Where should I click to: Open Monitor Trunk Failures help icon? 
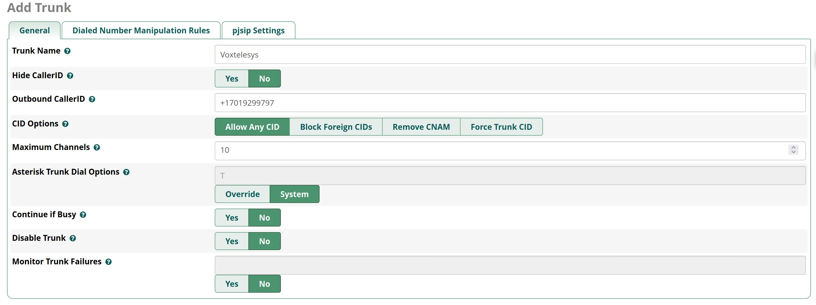click(108, 262)
